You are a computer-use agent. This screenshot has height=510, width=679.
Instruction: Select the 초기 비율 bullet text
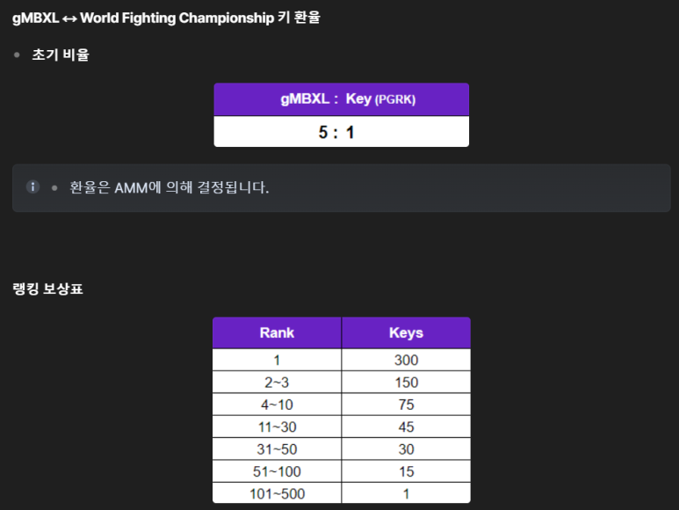coord(61,55)
